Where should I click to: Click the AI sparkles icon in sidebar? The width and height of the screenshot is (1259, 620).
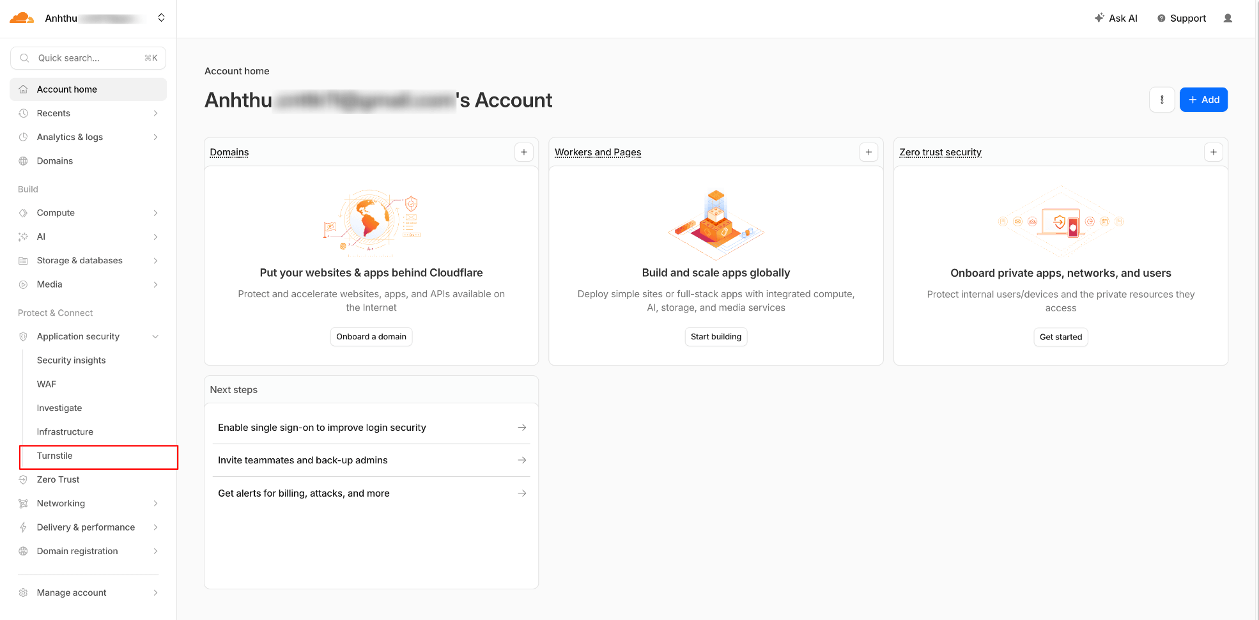(23, 236)
